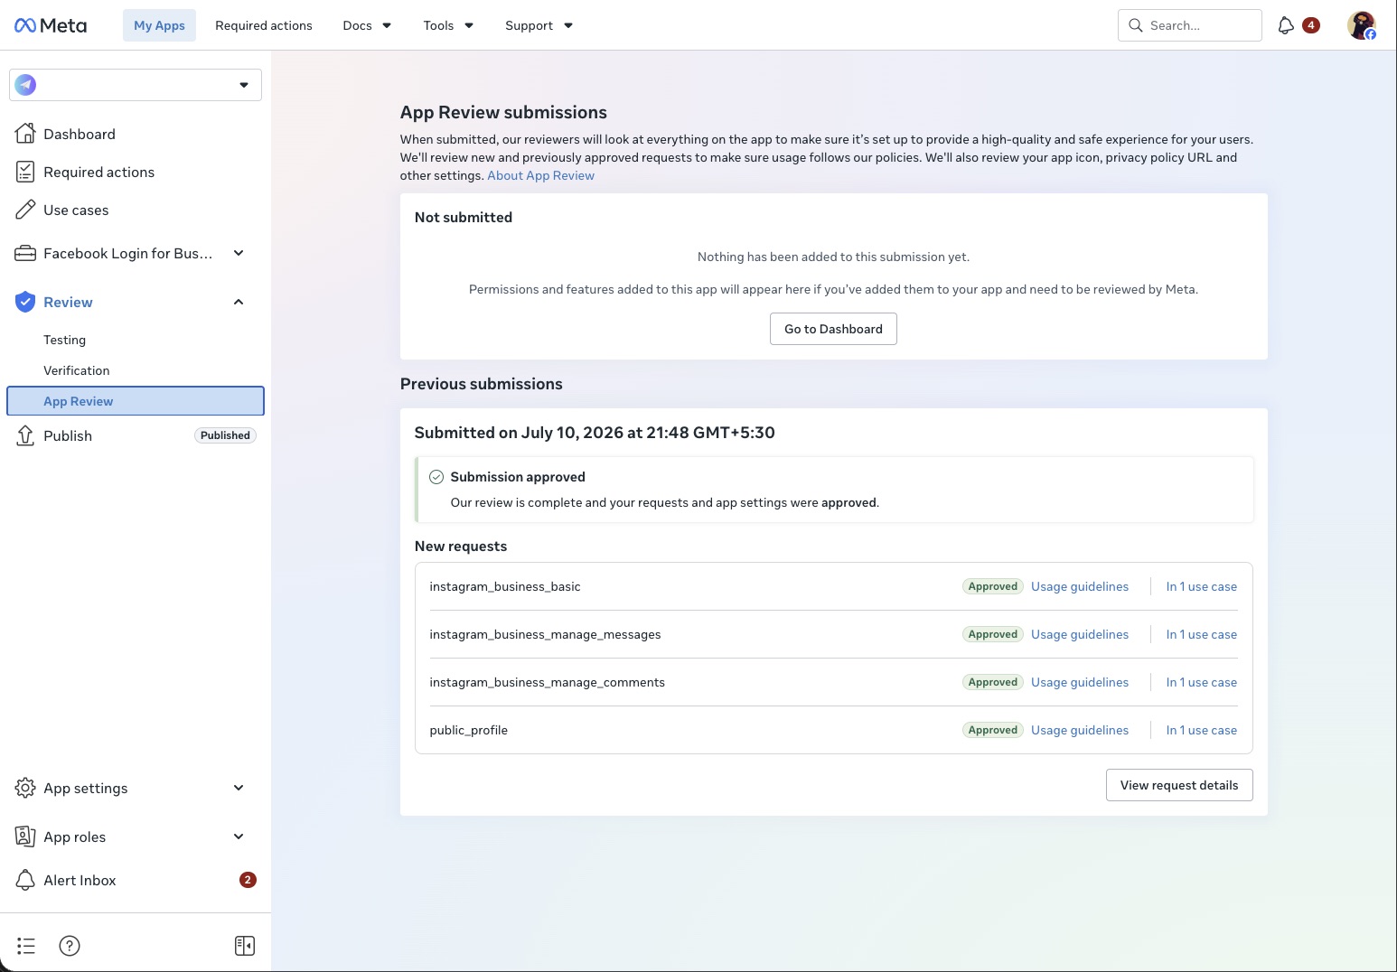Click the Published status badge
The image size is (1397, 972).
tap(225, 435)
